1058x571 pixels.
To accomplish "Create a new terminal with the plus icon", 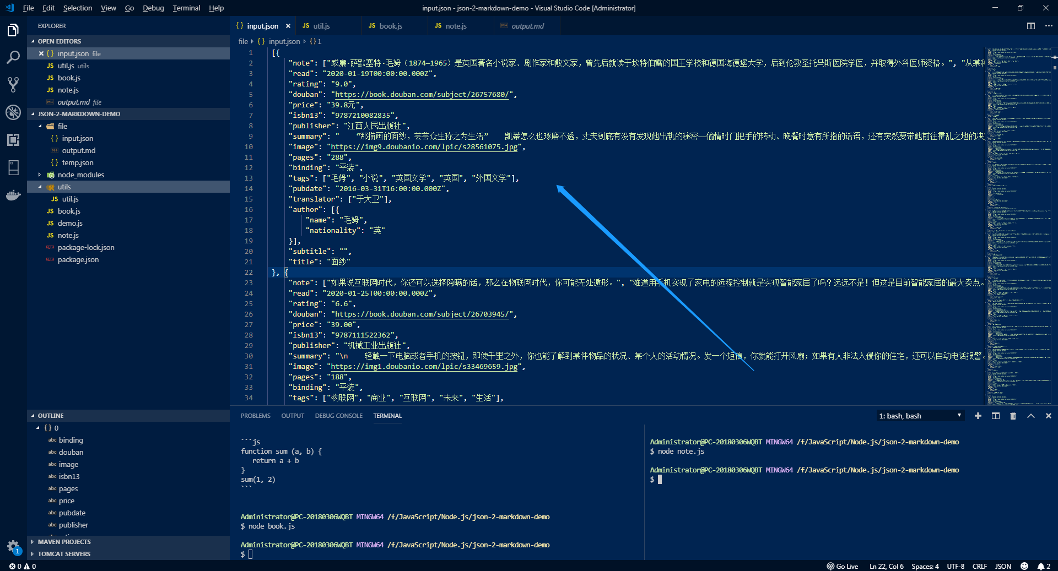I will click(x=978, y=416).
